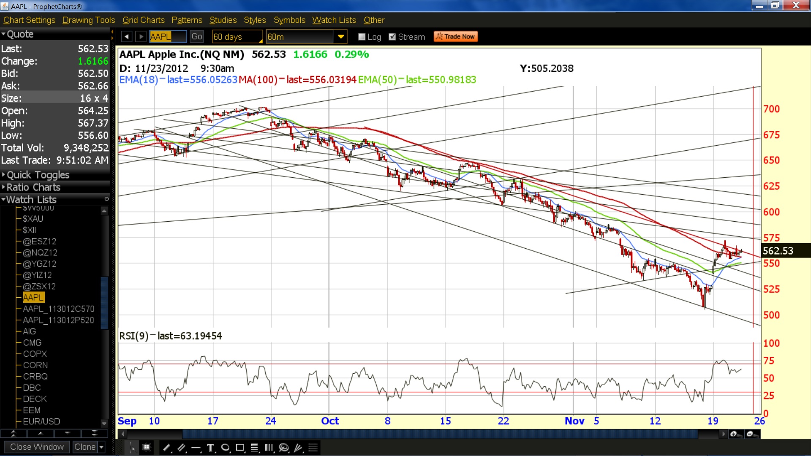Select the ellipse drawing tool

pyautogui.click(x=226, y=448)
